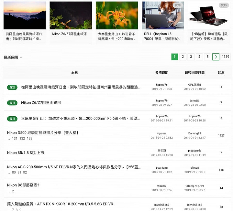
Task: Open card title 從阿里山晚霞雲海銀河日出
Action: click(x=24, y=37)
